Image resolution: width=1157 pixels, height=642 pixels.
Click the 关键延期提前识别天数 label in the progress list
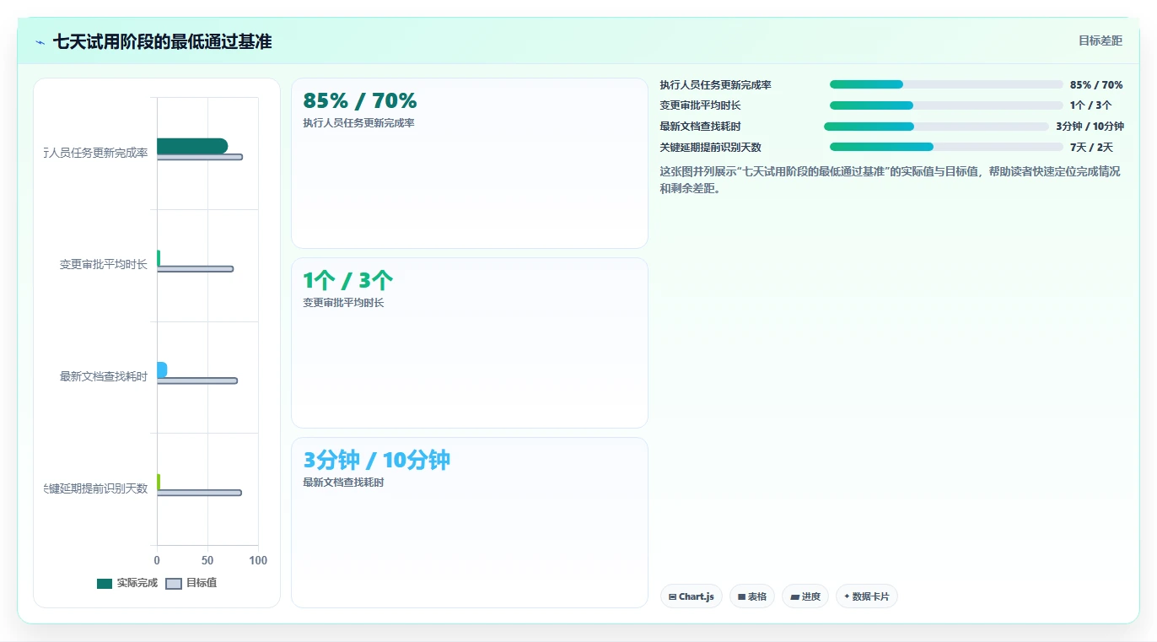point(711,147)
